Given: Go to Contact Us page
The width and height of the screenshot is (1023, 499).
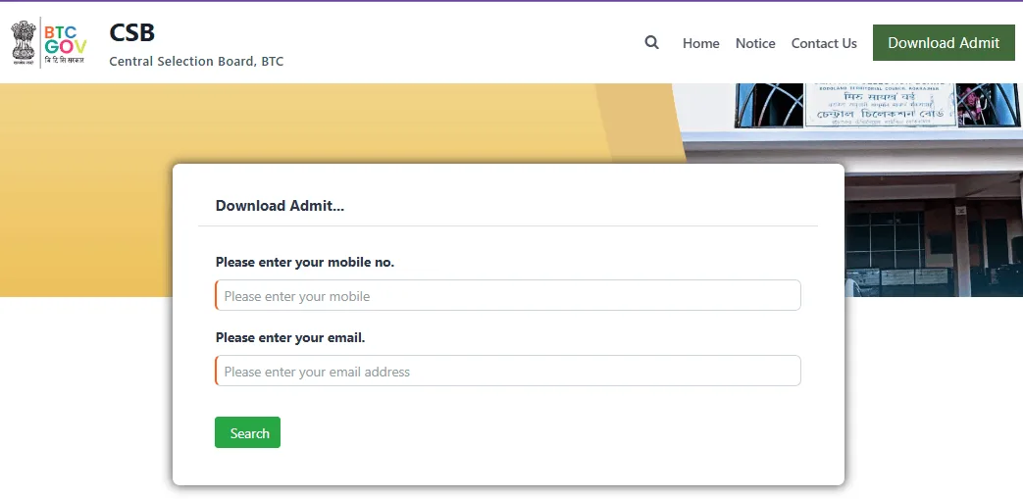Looking at the screenshot, I should [x=823, y=43].
